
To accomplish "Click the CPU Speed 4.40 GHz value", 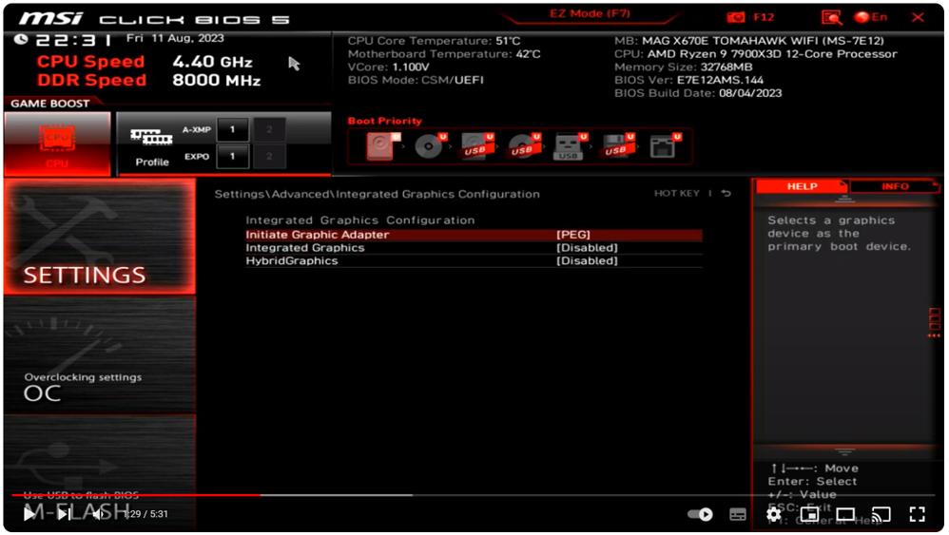I will [x=212, y=62].
